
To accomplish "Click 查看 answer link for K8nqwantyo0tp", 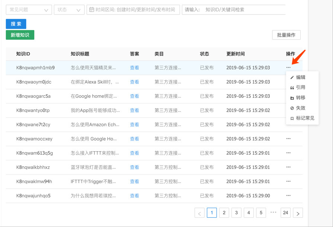I will click(134, 111).
